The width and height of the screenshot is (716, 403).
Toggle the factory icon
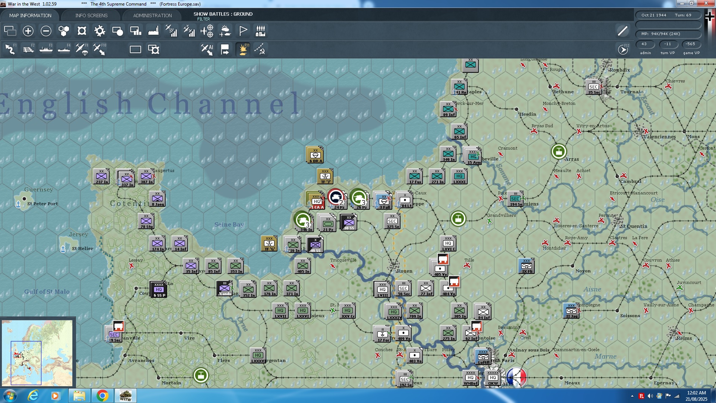tap(153, 31)
